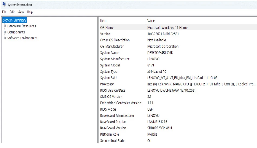
Task: Select the System Manufacturer row
Action: point(178,59)
